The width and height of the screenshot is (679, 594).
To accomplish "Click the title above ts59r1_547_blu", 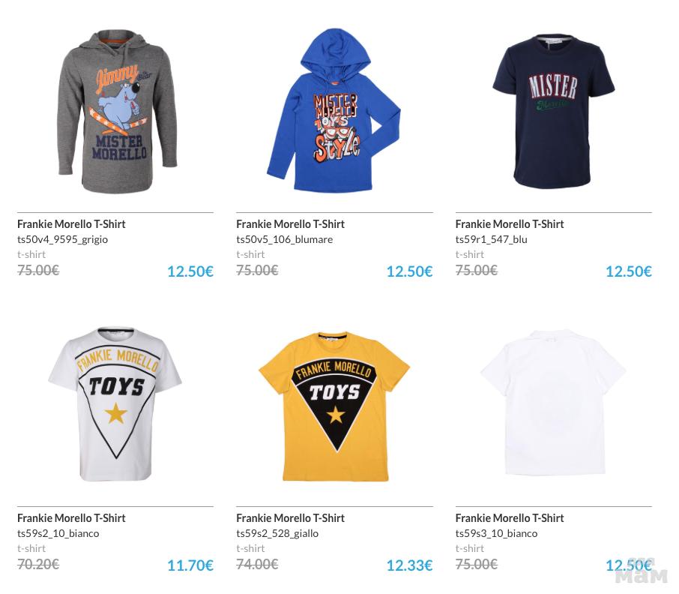I will click(510, 223).
